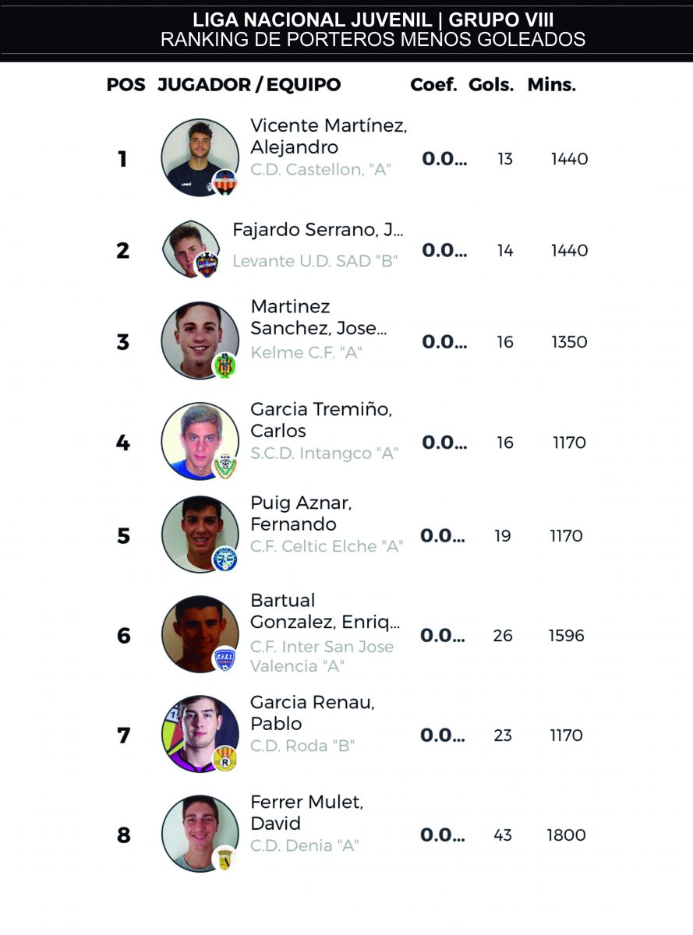Click the Levante U.D. club badge
The height and width of the screenshot is (935, 693).
(206, 265)
